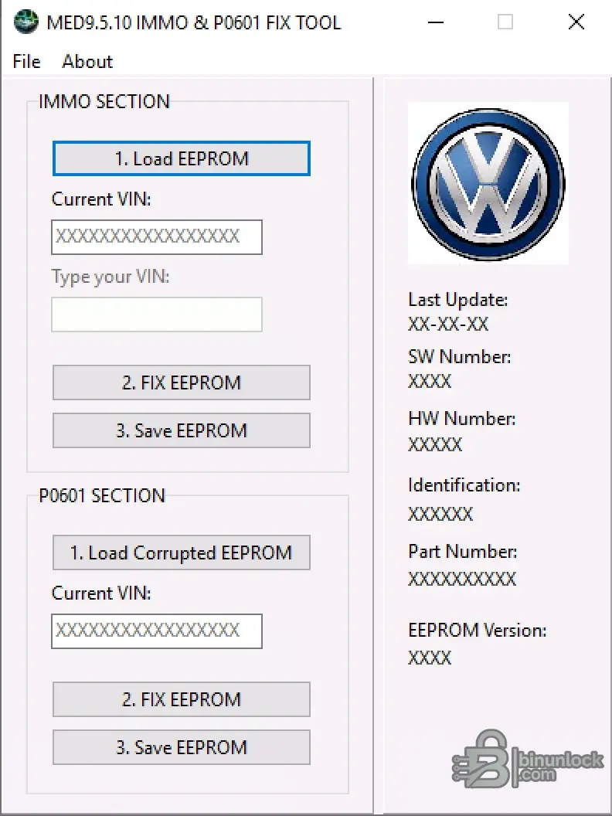Image resolution: width=612 pixels, height=816 pixels.
Task: Click the IMMO SECTION group title
Action: point(104,101)
